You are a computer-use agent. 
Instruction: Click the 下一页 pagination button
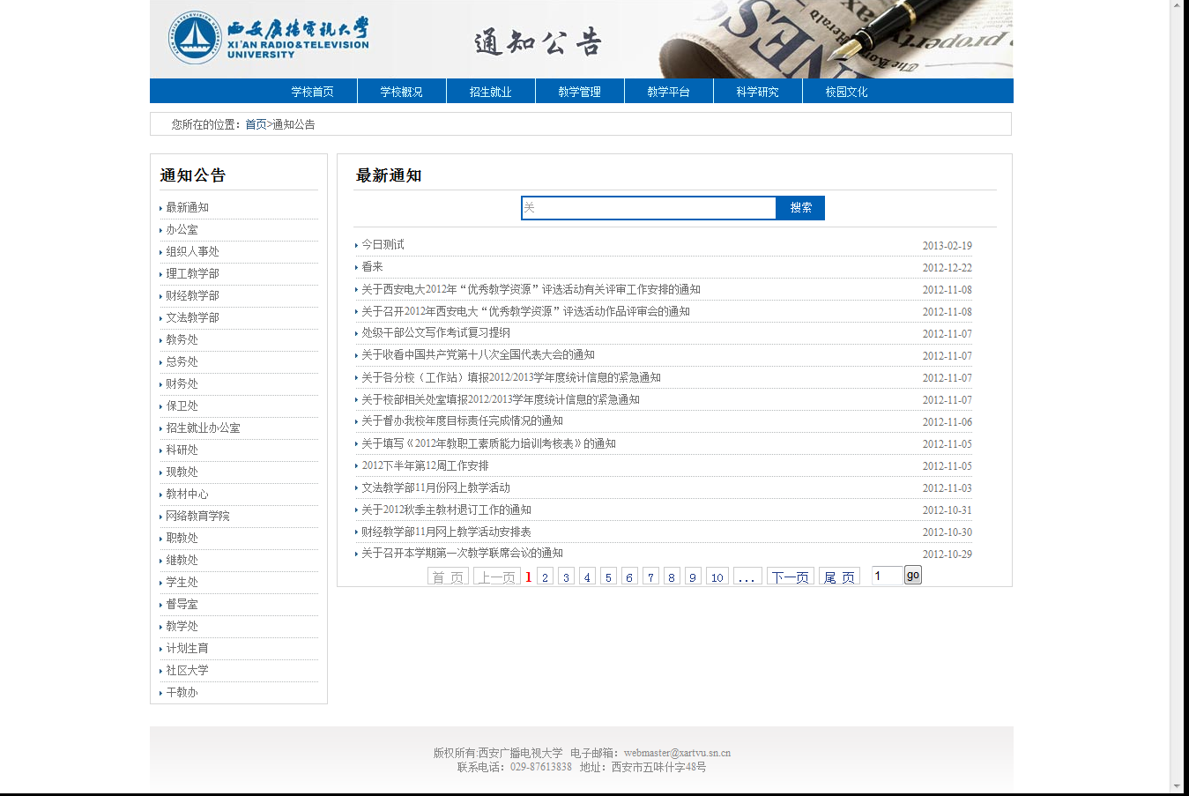(x=789, y=576)
